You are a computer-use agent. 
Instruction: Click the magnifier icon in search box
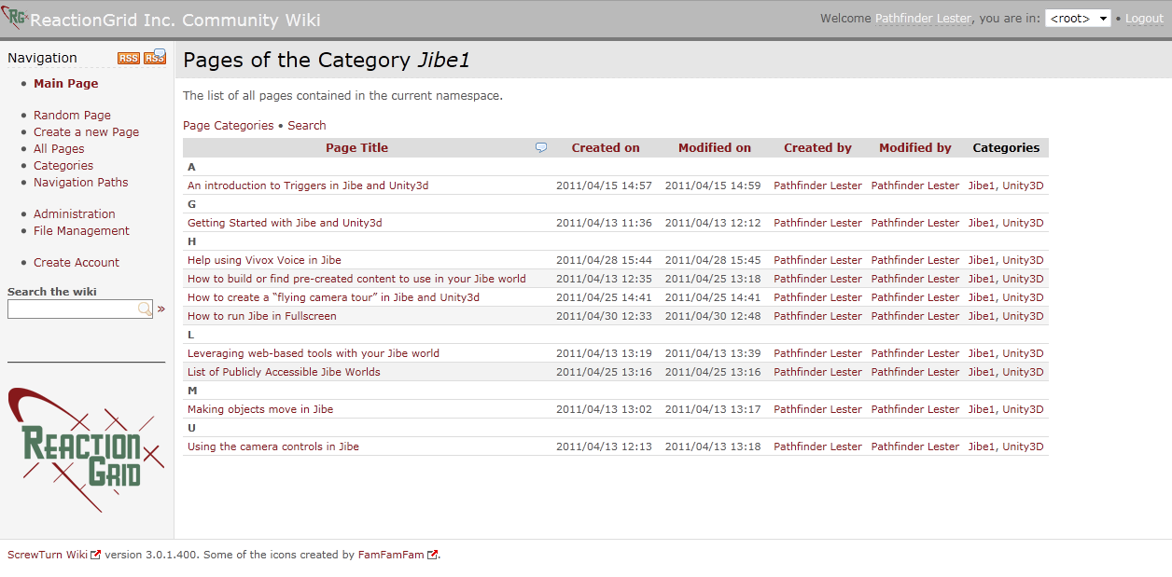145,309
